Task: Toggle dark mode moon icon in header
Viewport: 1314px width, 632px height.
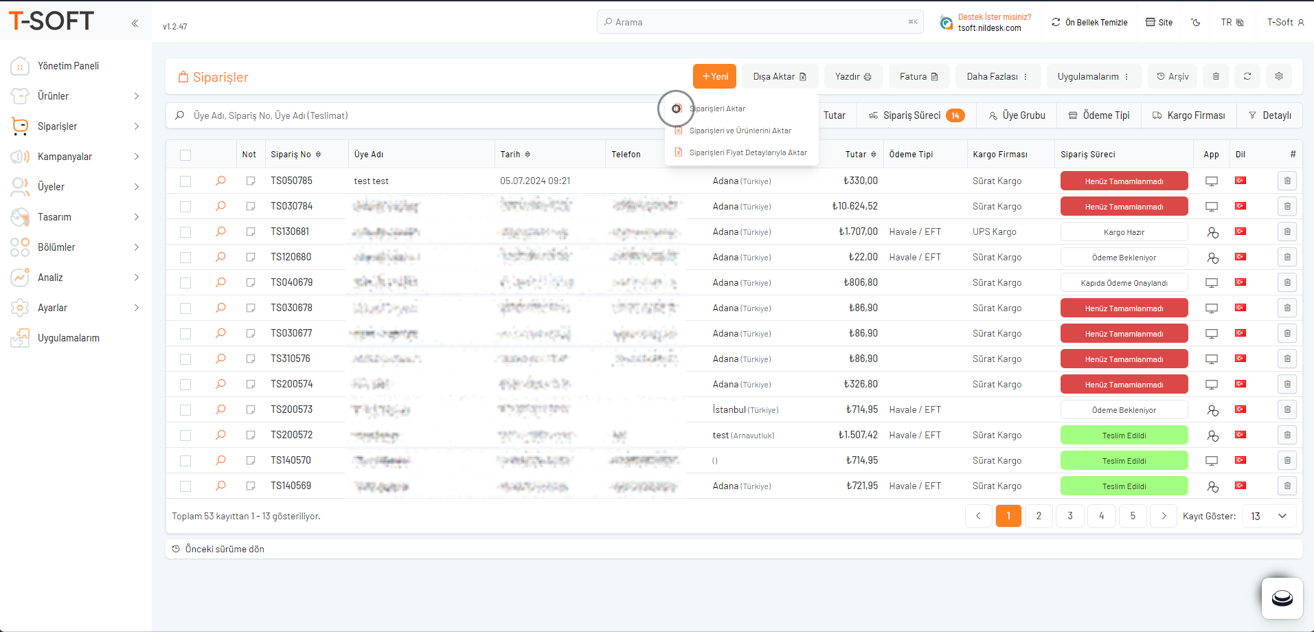Action: tap(1196, 23)
